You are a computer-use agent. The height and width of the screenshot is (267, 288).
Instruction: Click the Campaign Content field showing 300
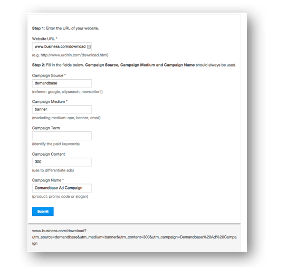[x=62, y=162]
